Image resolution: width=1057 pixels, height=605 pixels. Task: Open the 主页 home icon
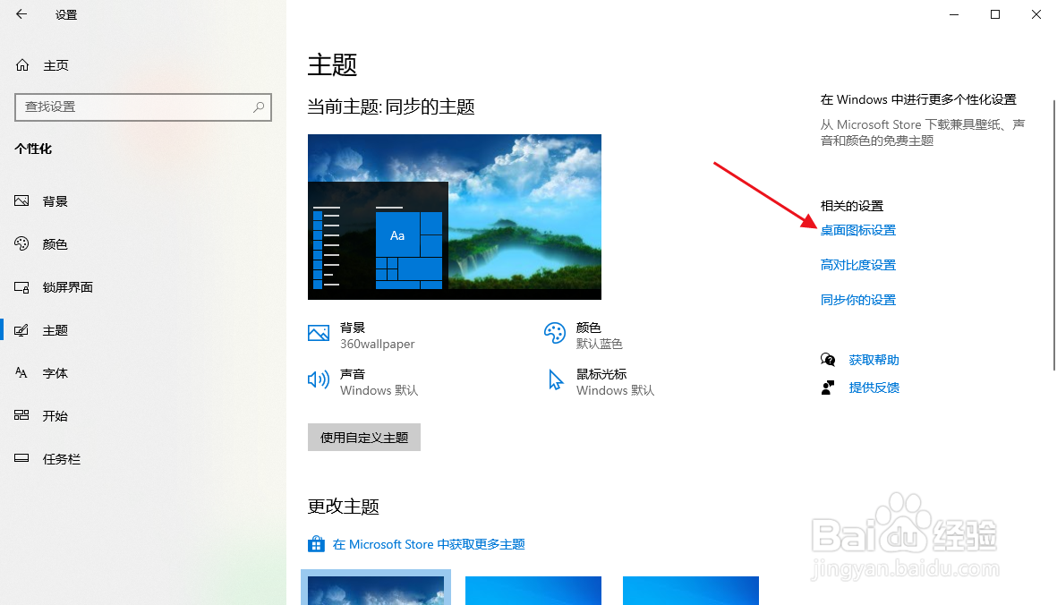click(x=22, y=65)
